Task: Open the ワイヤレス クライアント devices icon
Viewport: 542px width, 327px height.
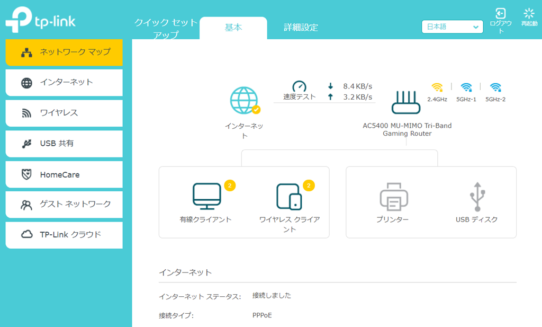Action: 289,197
